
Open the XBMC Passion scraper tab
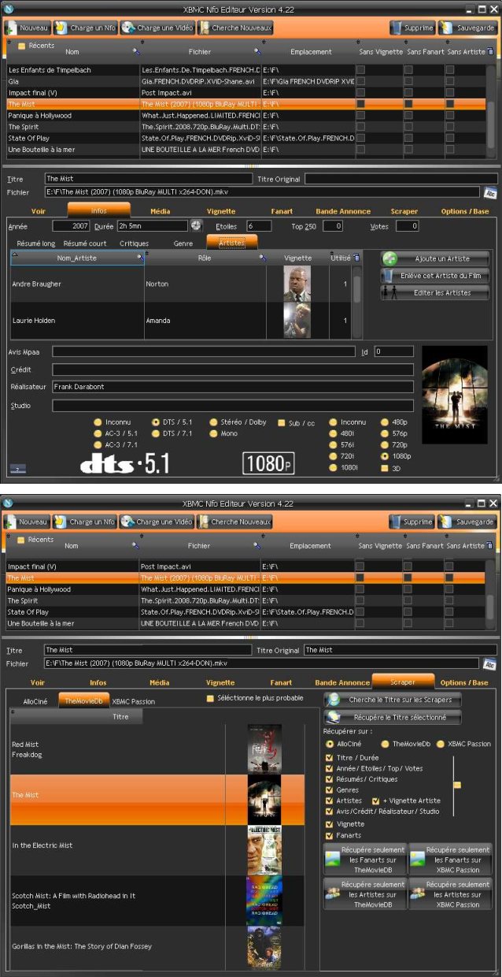[133, 700]
